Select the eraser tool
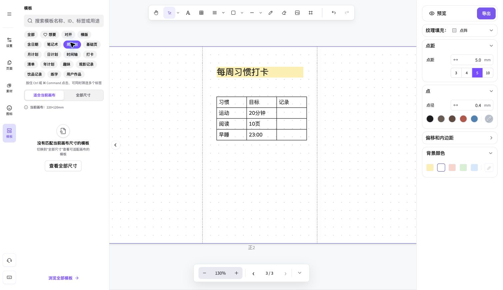The width and height of the screenshot is (503, 290). (284, 13)
